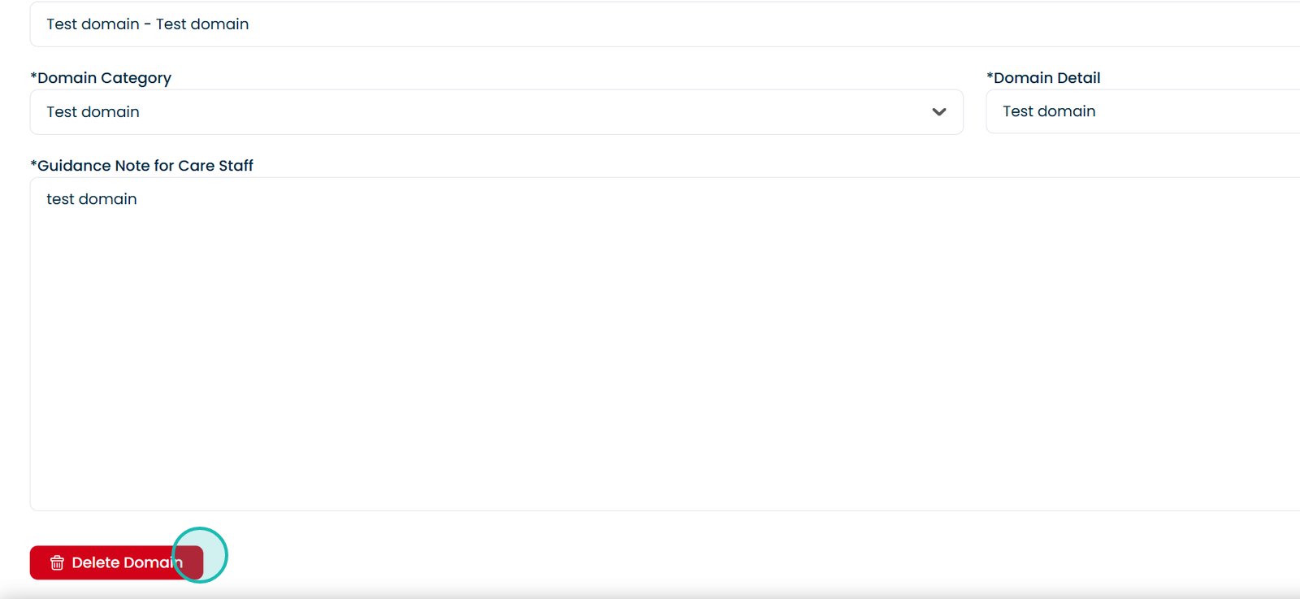The width and height of the screenshot is (1300, 599).
Task: Click the asterisk before Domain Category
Action: (x=33, y=76)
